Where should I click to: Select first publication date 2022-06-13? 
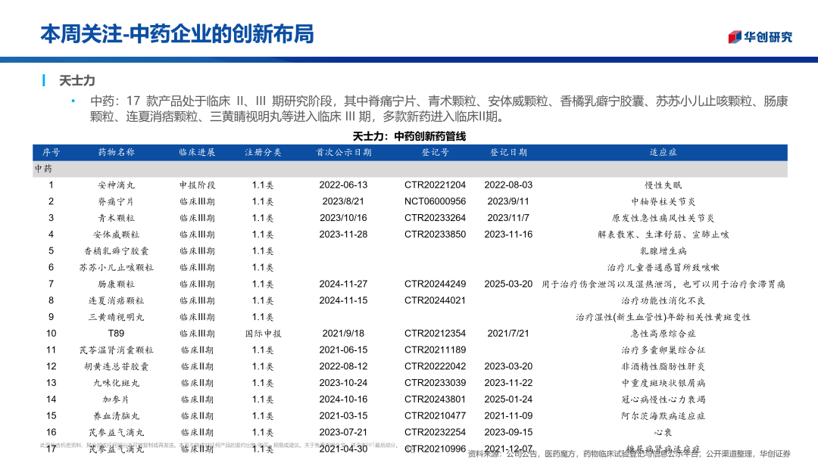343,185
